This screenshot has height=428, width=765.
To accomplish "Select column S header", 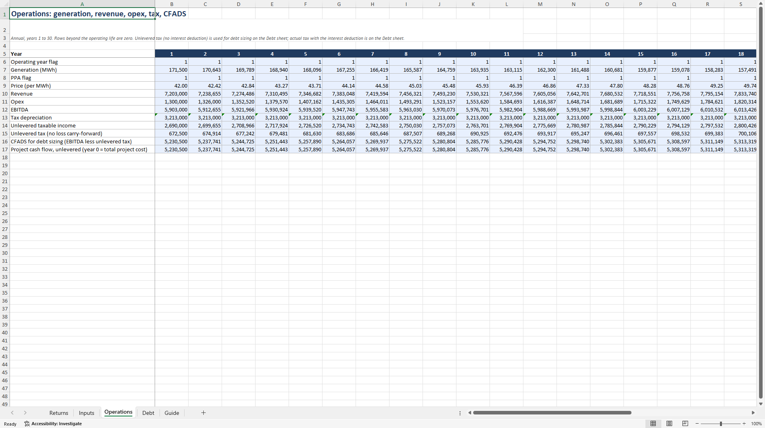I will tap(741, 4).
